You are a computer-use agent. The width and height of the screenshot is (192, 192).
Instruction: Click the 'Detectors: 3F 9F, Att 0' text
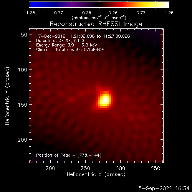point(60,41)
